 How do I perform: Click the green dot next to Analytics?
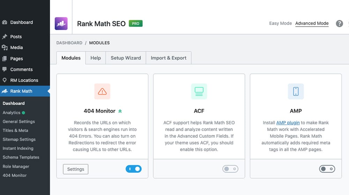point(24,112)
